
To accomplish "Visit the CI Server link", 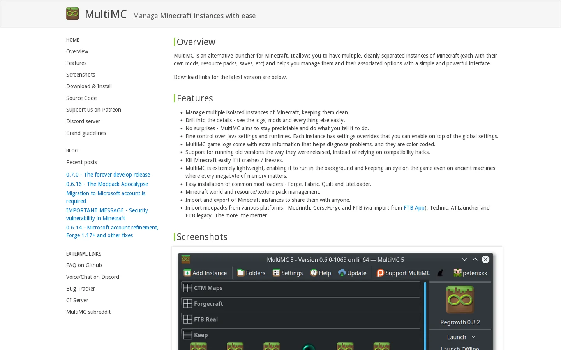I will [x=77, y=300].
